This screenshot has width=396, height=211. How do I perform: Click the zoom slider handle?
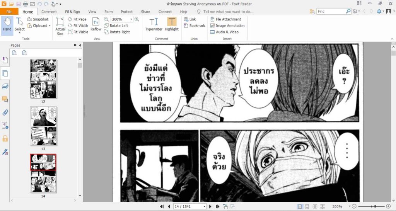point(375,206)
